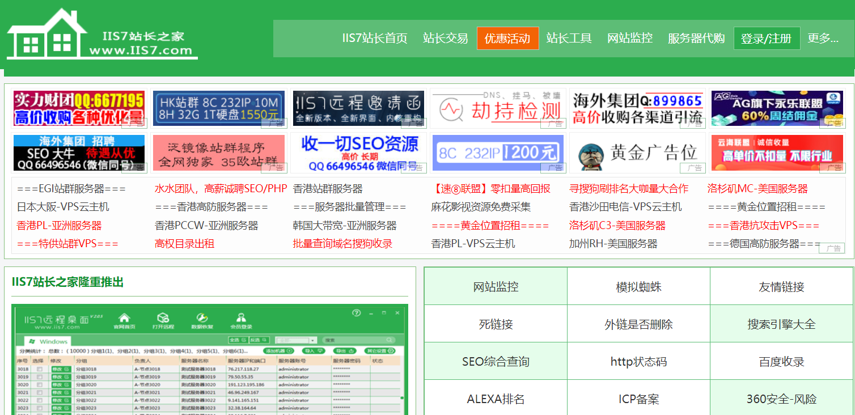The width and height of the screenshot is (855, 415).
Task: Open the 水水团队，高薪诚聘SEO/PHP link
Action: pos(221,189)
